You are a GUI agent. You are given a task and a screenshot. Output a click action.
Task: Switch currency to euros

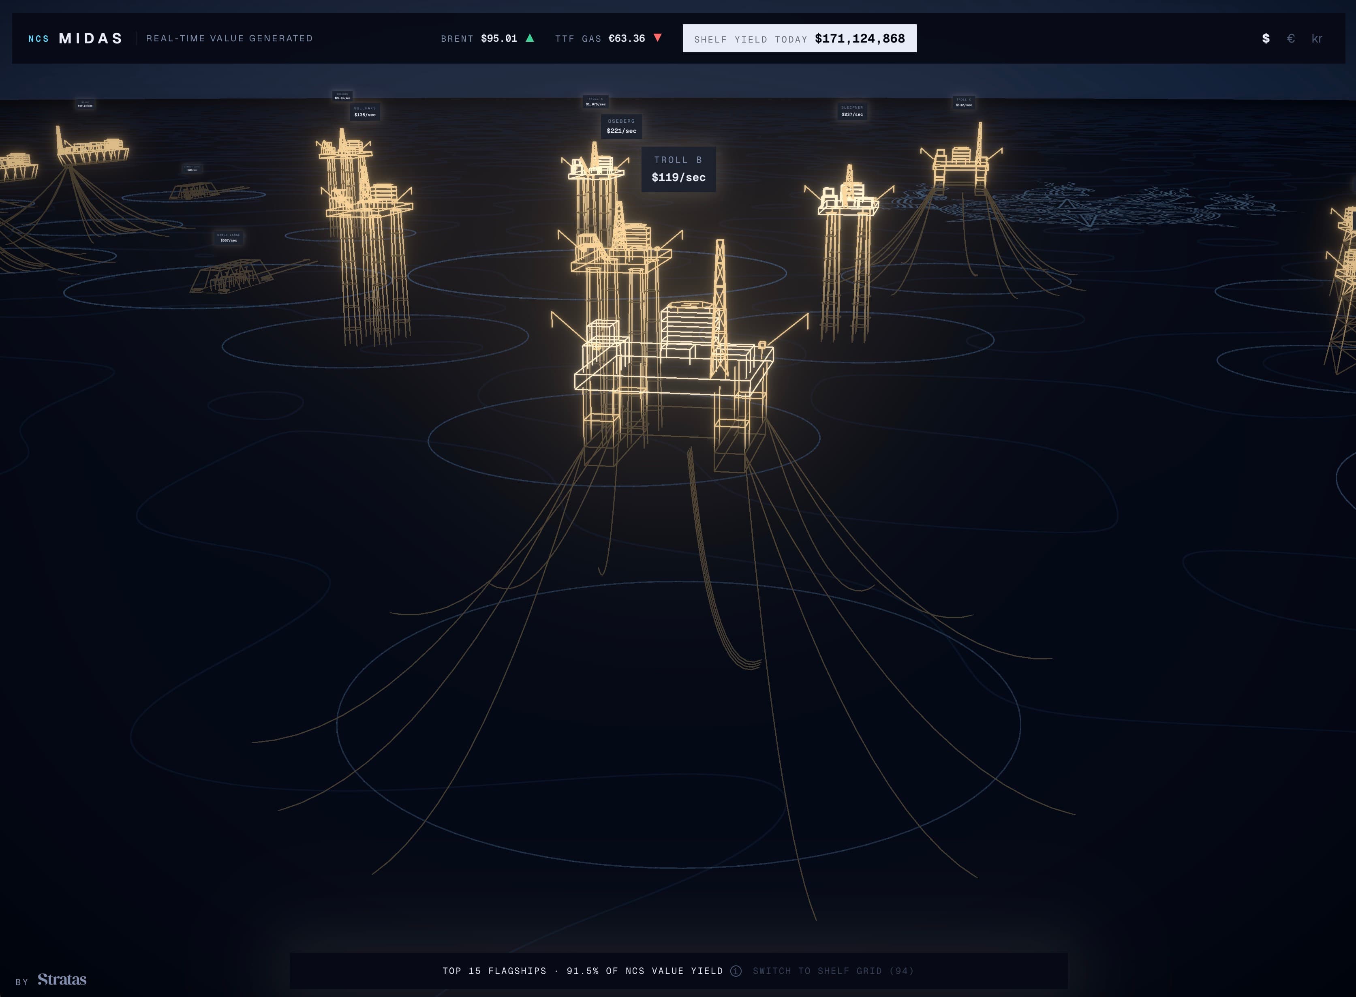[1291, 39]
